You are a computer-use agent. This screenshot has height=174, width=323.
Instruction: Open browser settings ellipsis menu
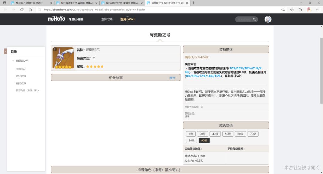tap(318, 10)
